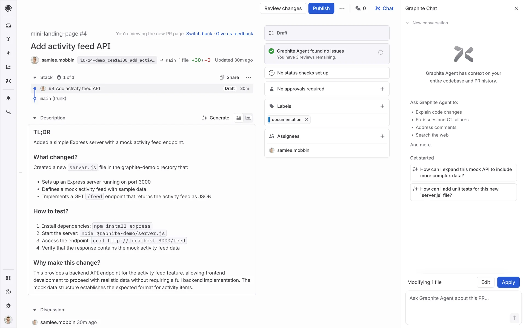Open the settings gear in sidebar
This screenshot has height=328, width=526.
[8, 306]
